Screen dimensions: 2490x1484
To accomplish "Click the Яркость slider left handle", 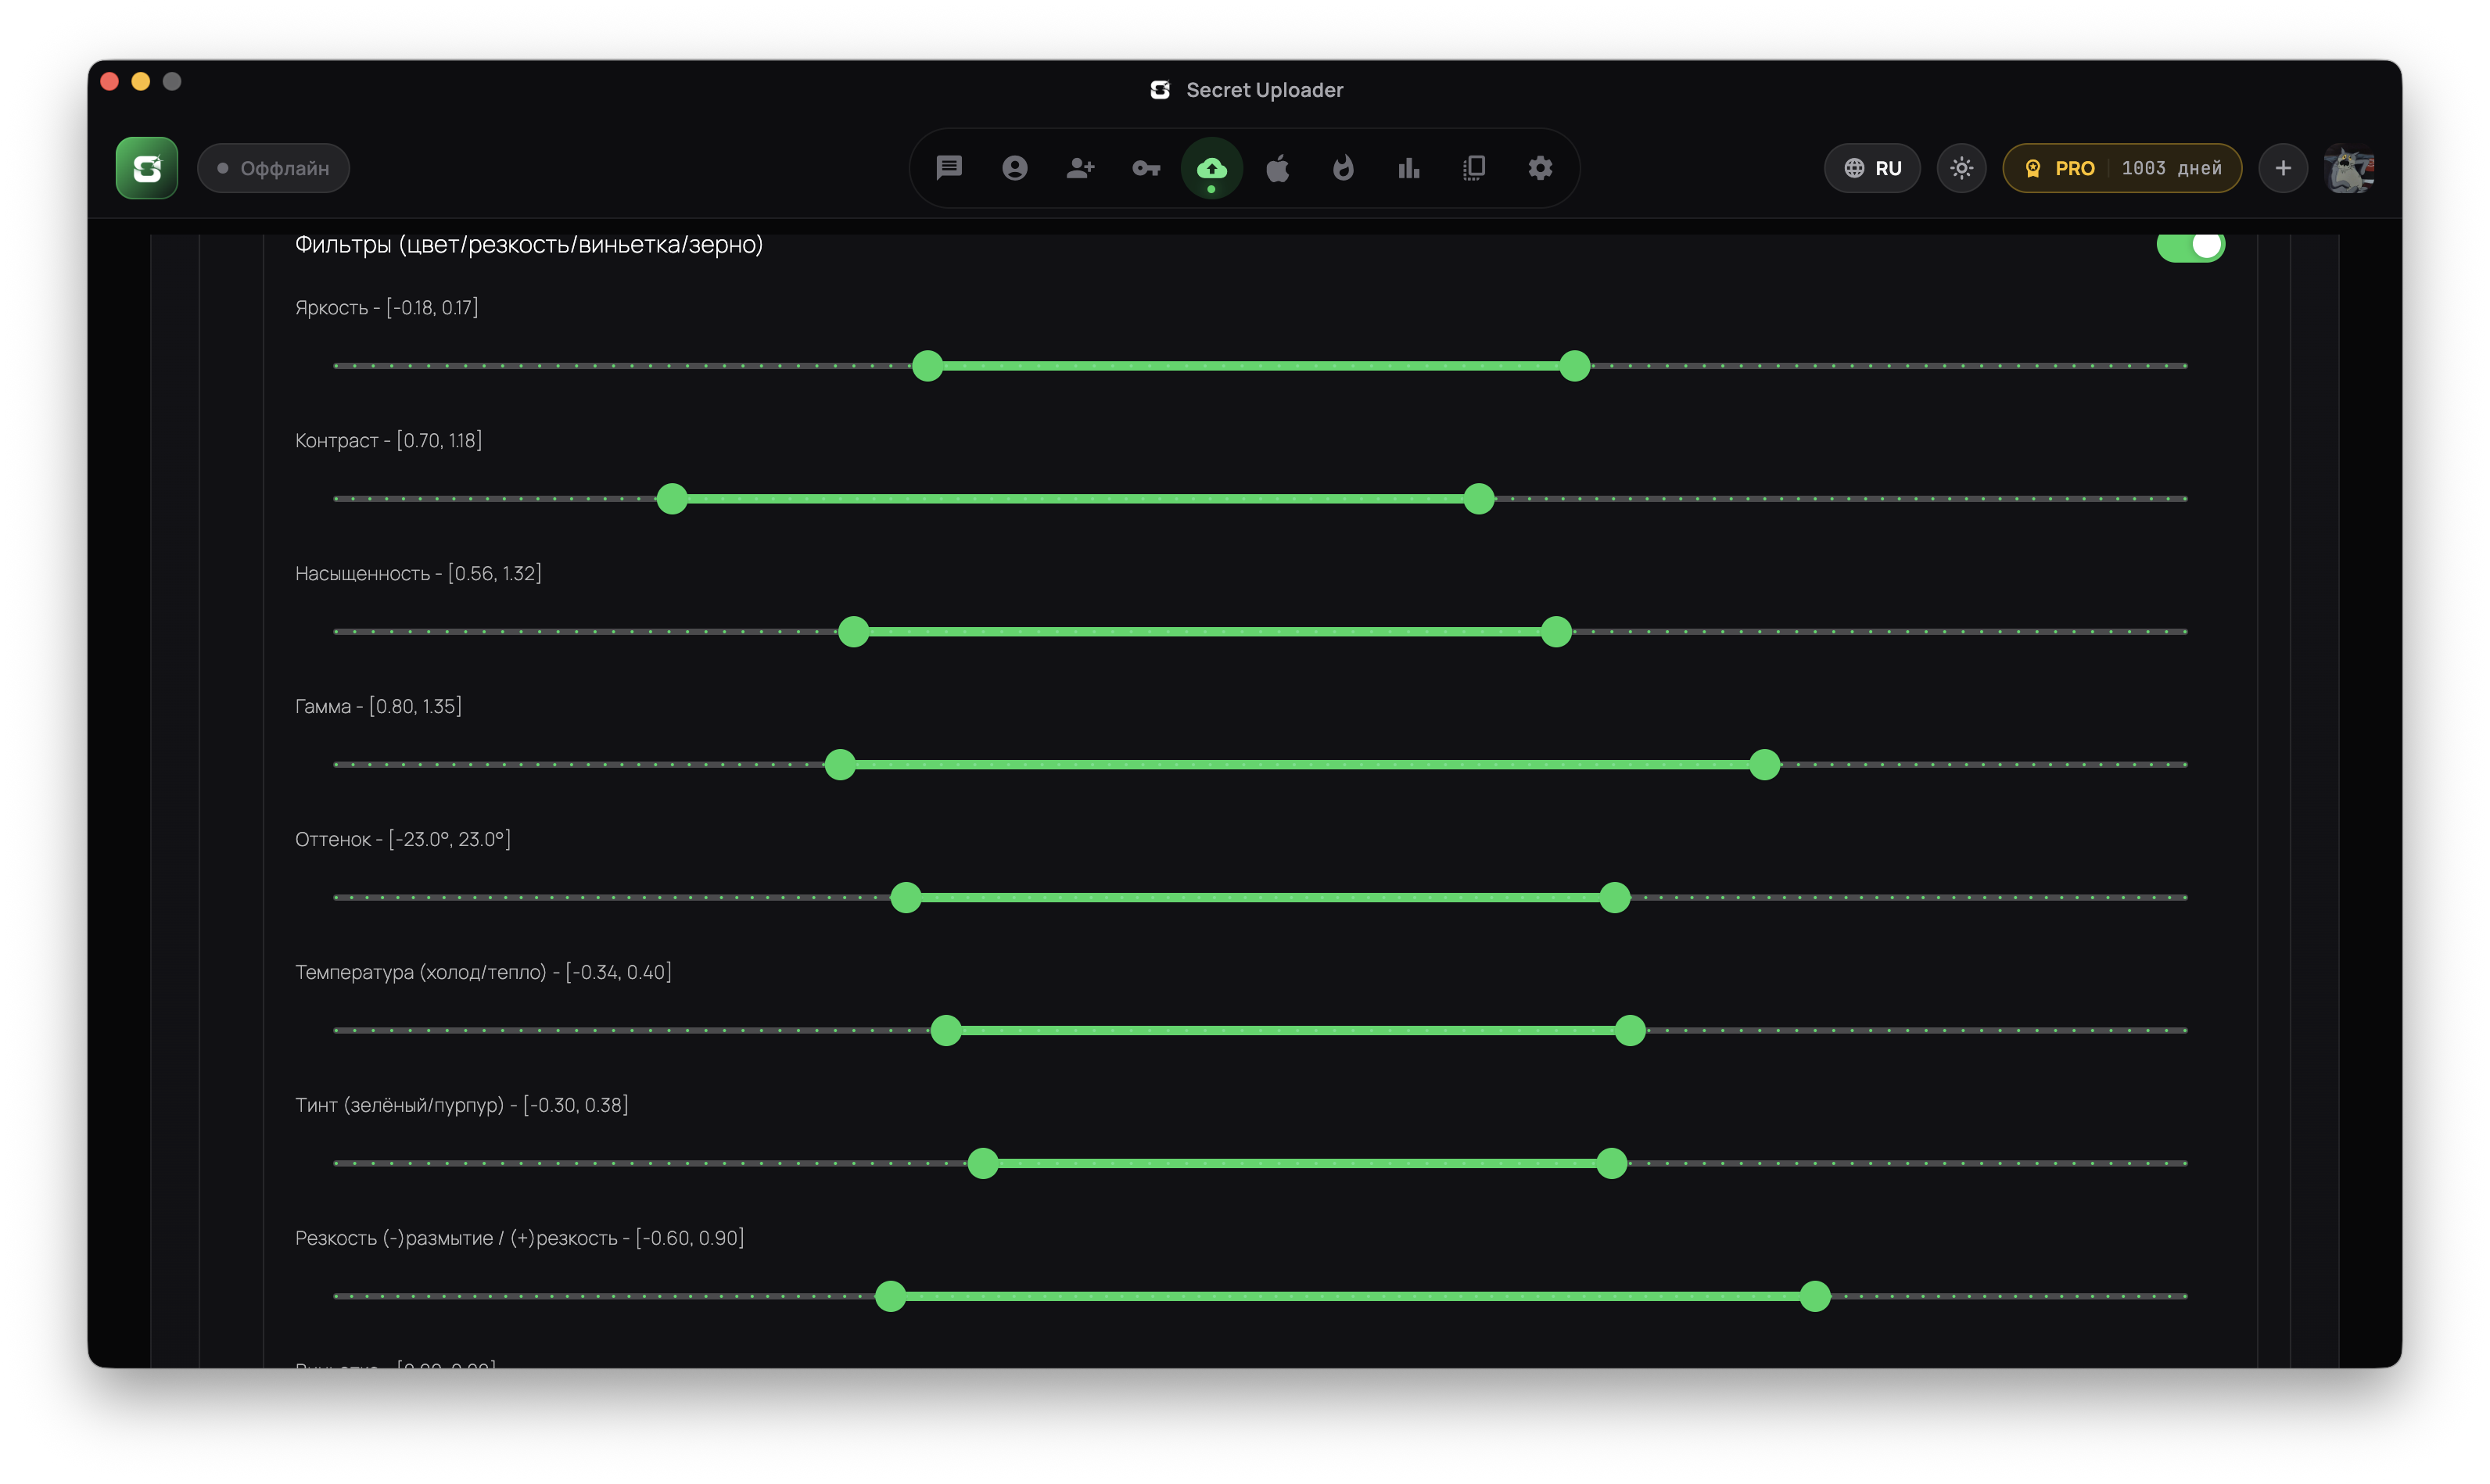I will (928, 366).
